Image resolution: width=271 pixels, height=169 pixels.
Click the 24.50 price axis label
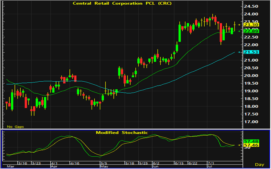point(251,7)
